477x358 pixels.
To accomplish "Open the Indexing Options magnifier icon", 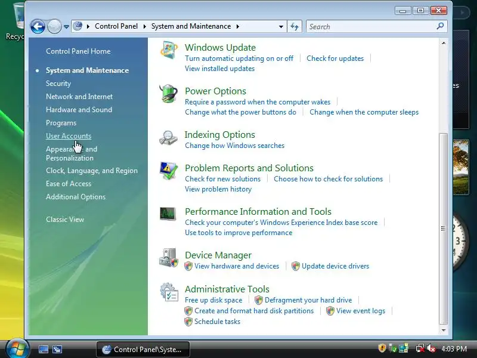I will [x=168, y=137].
